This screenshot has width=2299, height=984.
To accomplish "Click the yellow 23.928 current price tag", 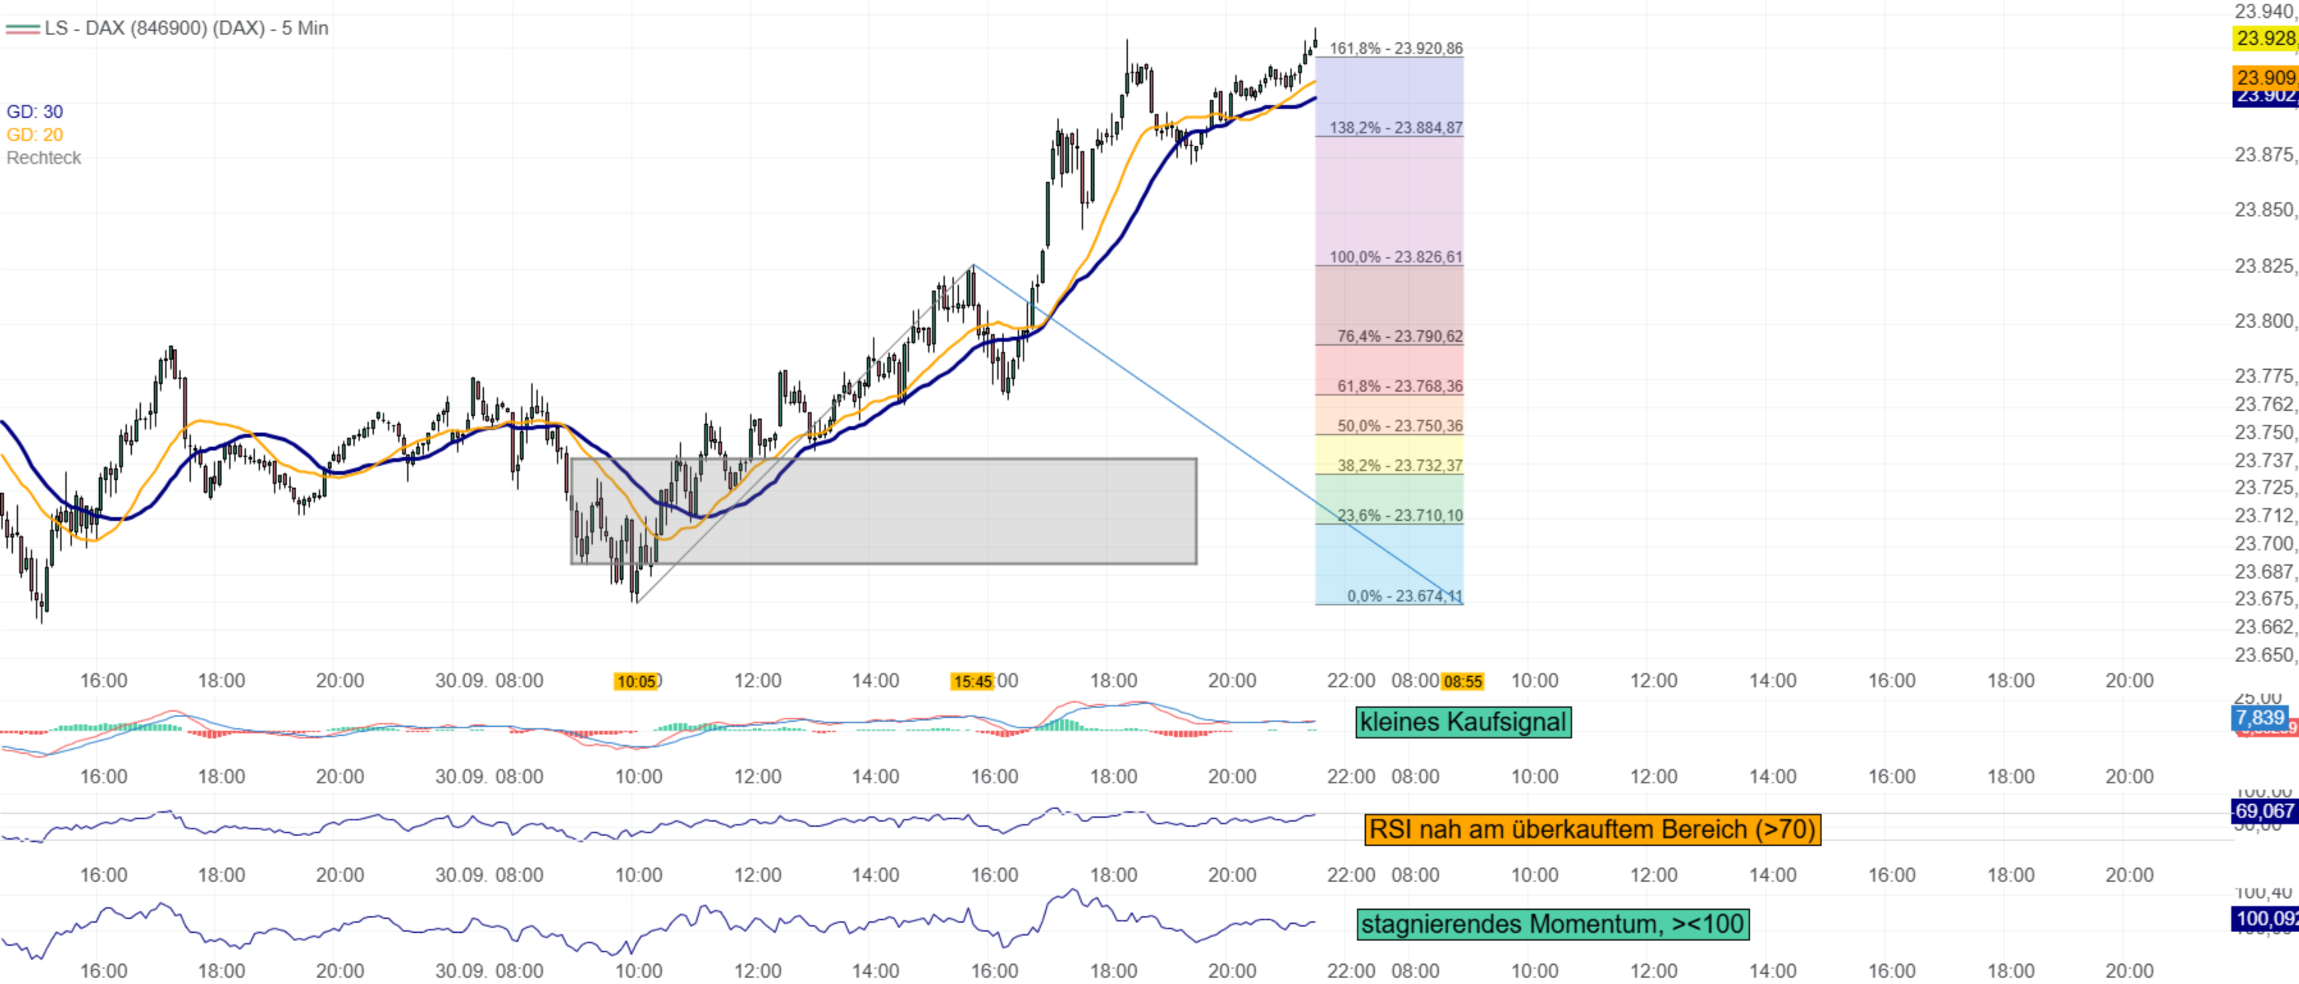I will (x=2264, y=38).
